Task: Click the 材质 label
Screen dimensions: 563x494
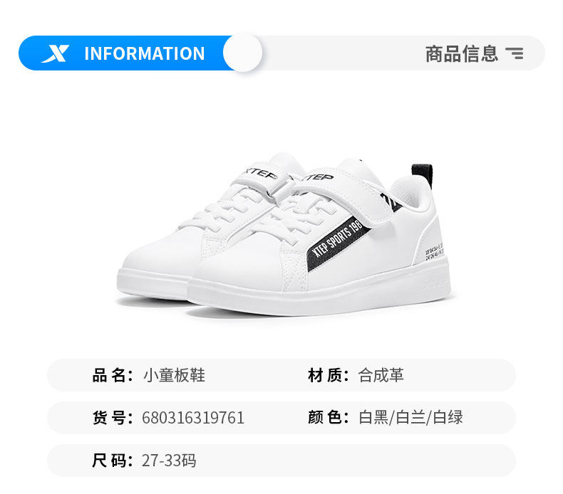Action: pos(328,375)
